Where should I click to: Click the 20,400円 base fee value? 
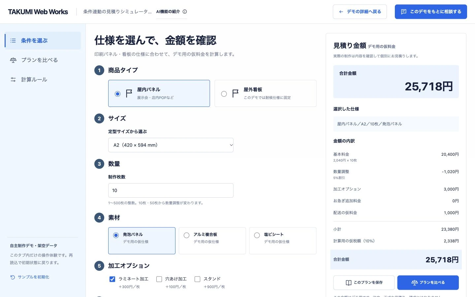point(450,154)
